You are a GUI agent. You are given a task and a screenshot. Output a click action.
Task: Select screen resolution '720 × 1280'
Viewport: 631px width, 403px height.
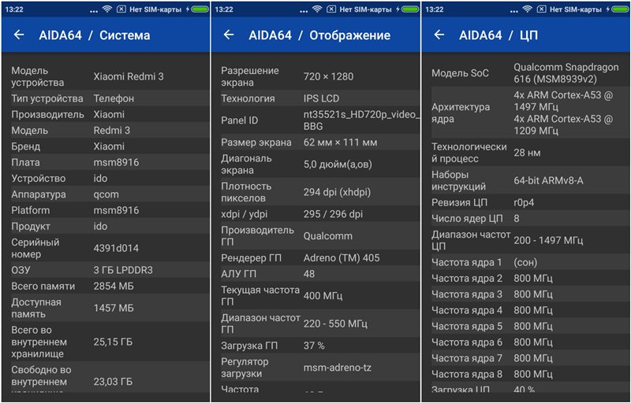[328, 76]
